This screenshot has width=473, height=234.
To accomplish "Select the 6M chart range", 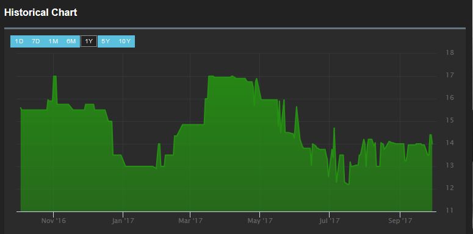I will [x=71, y=41].
